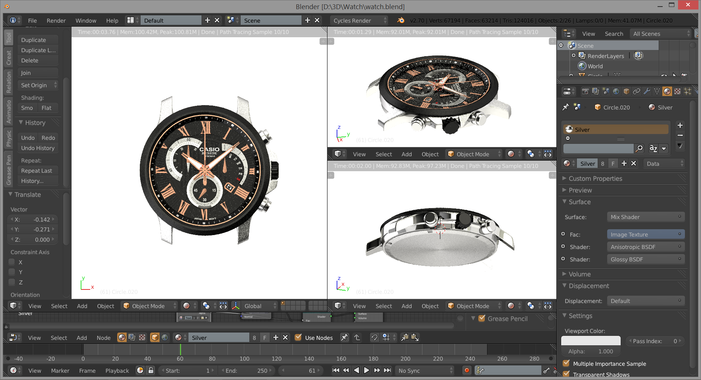The image size is (701, 380).
Task: Switch to the Modifiers wrench tab
Action: pyautogui.click(x=647, y=91)
